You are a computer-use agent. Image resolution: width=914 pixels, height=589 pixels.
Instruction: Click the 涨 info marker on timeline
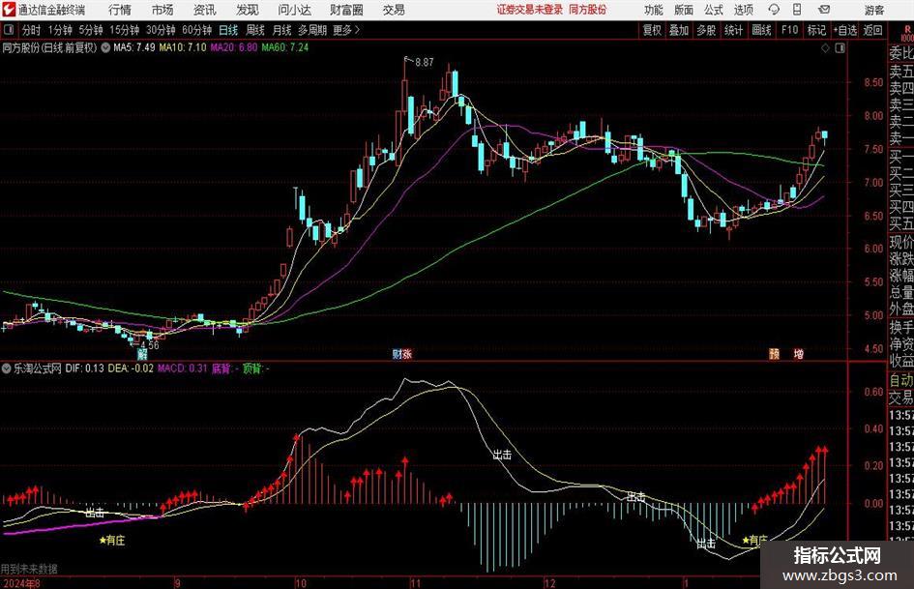click(407, 354)
